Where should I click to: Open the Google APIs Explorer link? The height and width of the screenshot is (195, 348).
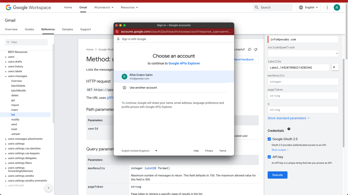(184, 64)
